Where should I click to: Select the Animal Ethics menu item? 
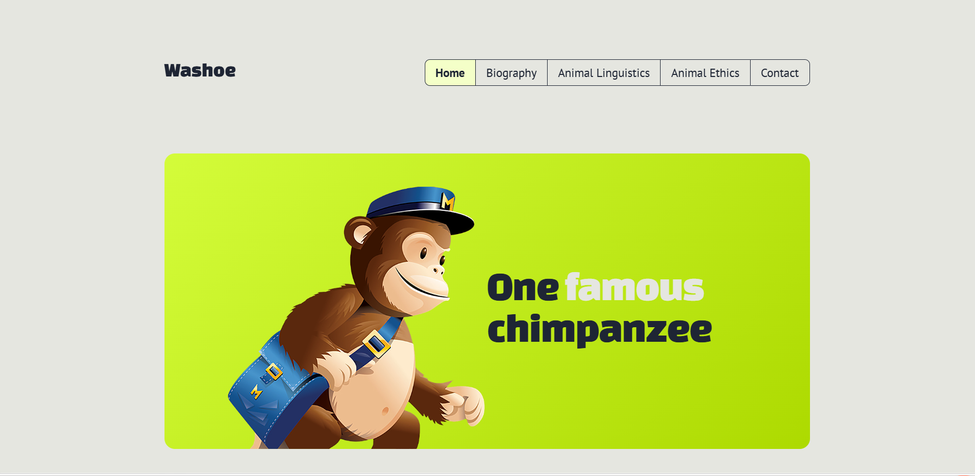point(705,73)
